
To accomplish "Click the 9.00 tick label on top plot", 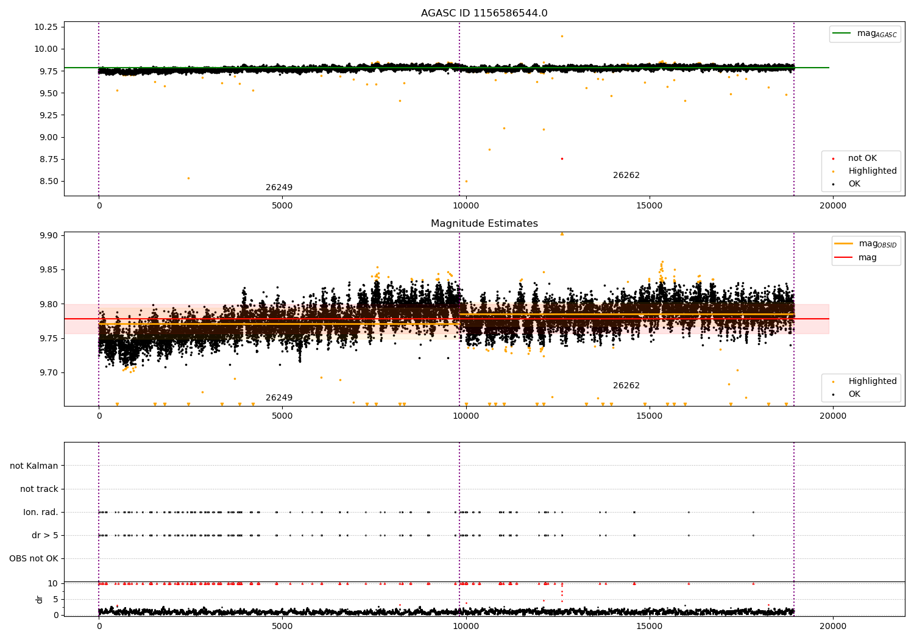I will tap(48, 137).
